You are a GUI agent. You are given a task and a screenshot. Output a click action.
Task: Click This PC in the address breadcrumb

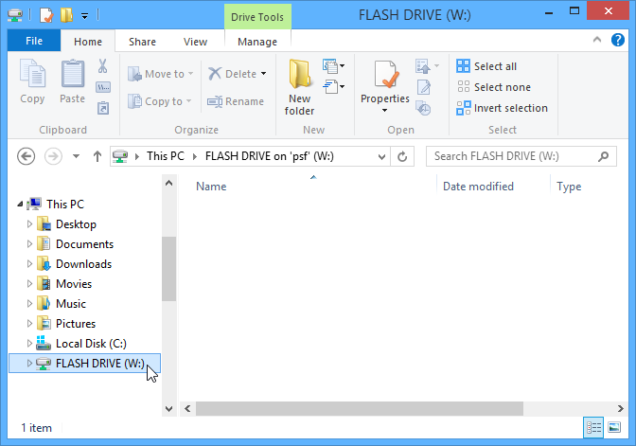coord(166,156)
